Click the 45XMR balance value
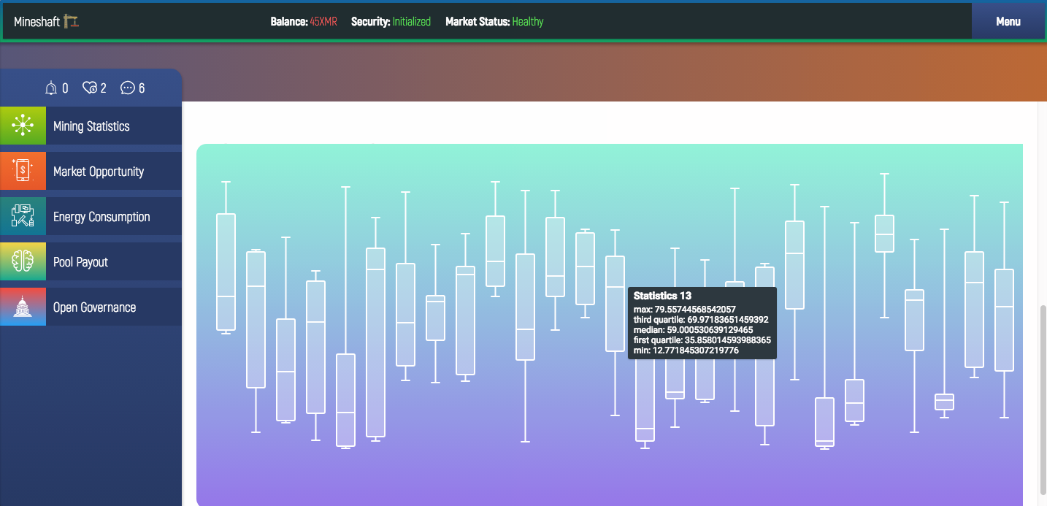Screen dimensions: 1047x506 [323, 22]
